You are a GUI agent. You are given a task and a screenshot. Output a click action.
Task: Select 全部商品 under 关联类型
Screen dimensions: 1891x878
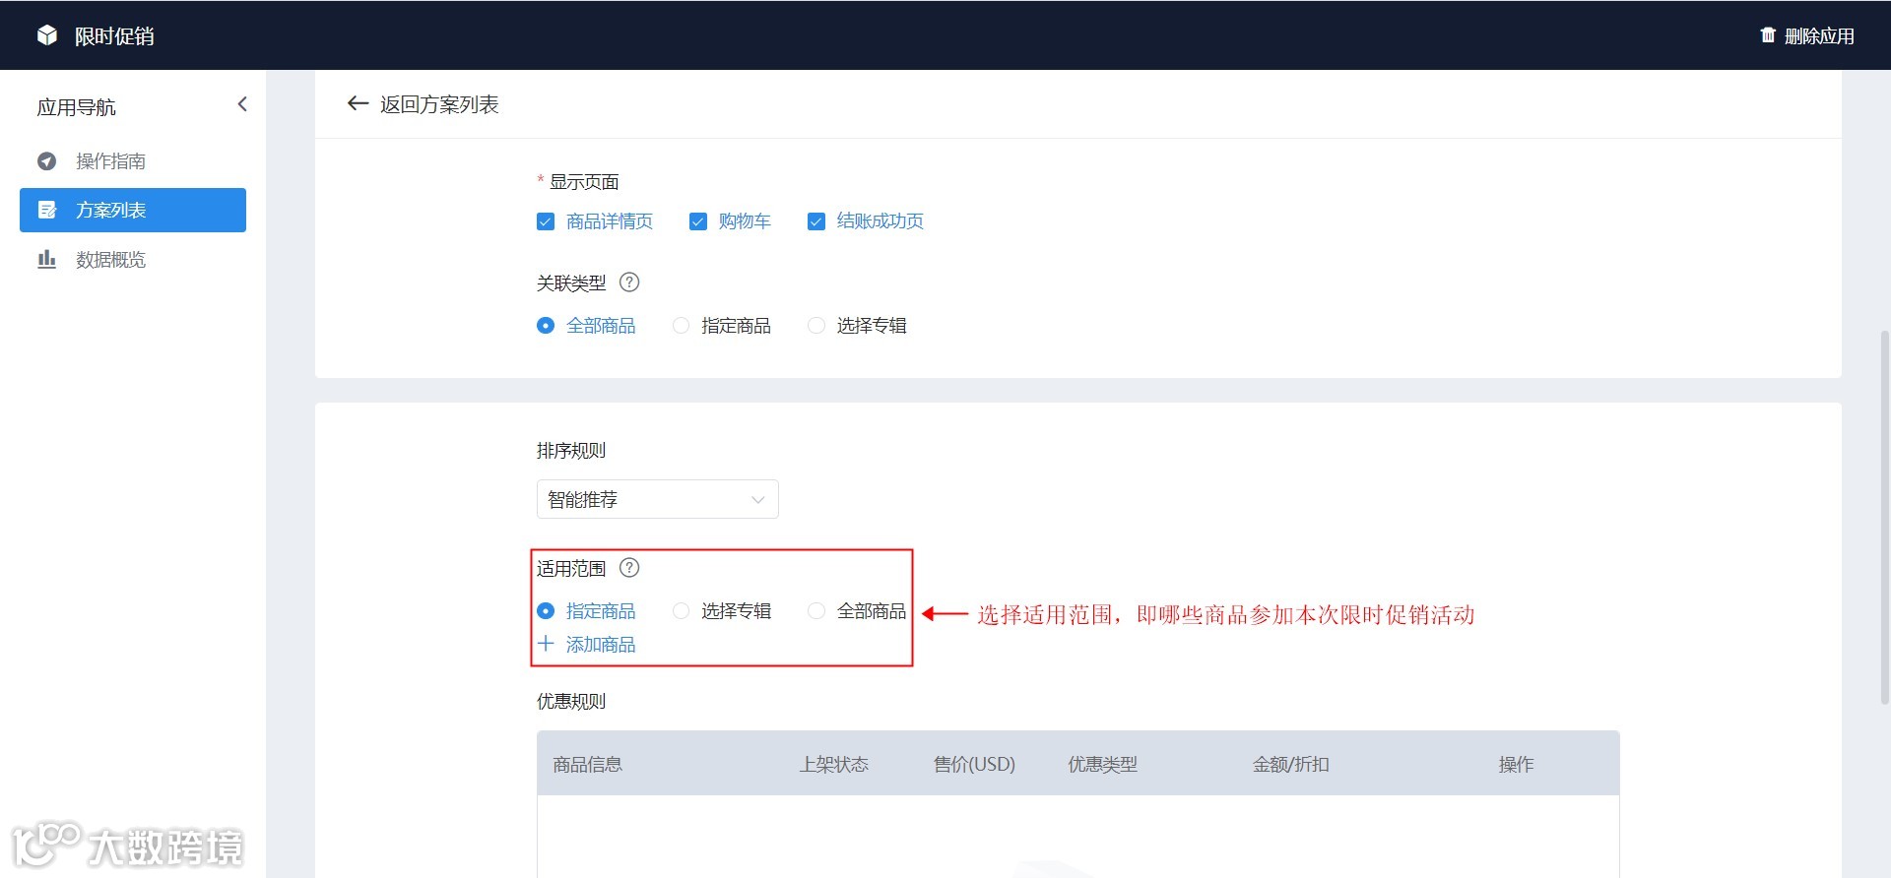coord(546,326)
